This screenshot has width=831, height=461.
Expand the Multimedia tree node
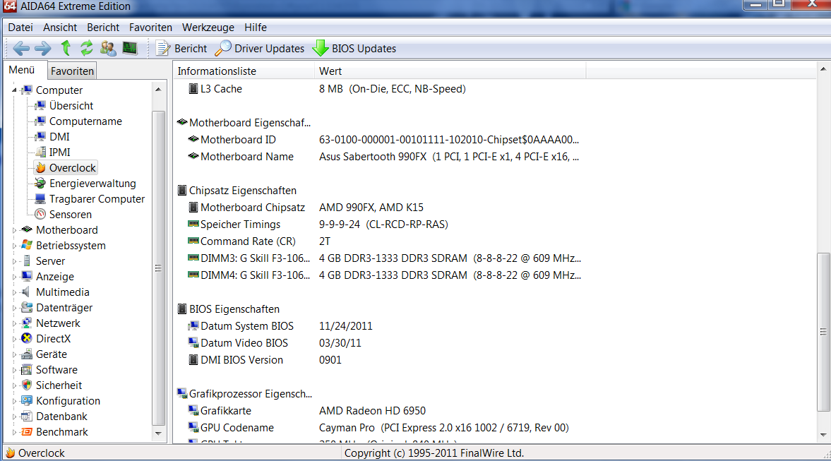coord(14,292)
